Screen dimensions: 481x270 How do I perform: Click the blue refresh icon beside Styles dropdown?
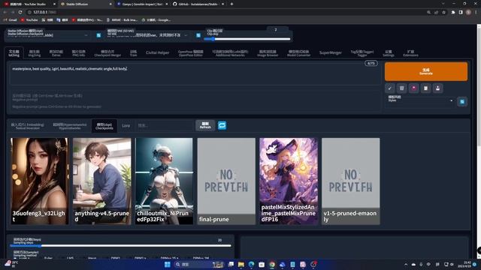[462, 102]
